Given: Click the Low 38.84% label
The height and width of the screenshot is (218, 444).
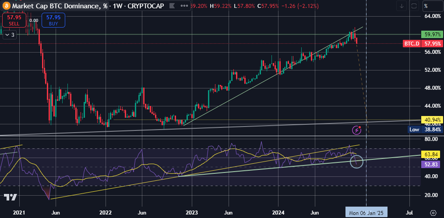Looking at the screenshot, I should click(x=425, y=130).
